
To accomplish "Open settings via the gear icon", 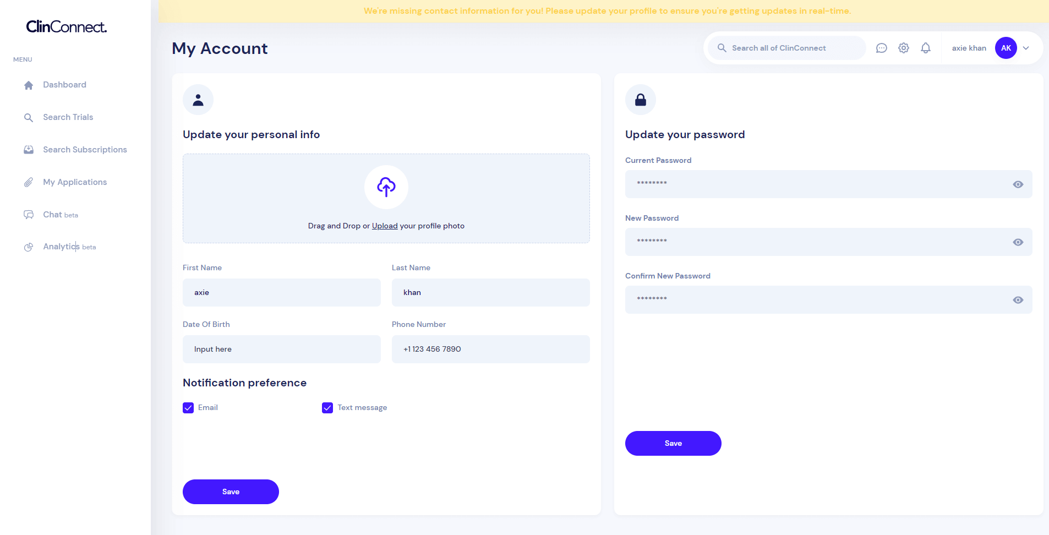I will (x=904, y=48).
